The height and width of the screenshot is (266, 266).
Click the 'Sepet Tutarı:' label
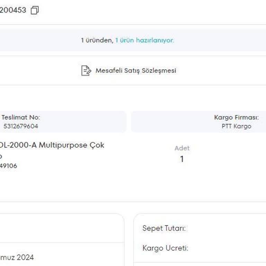164,228
